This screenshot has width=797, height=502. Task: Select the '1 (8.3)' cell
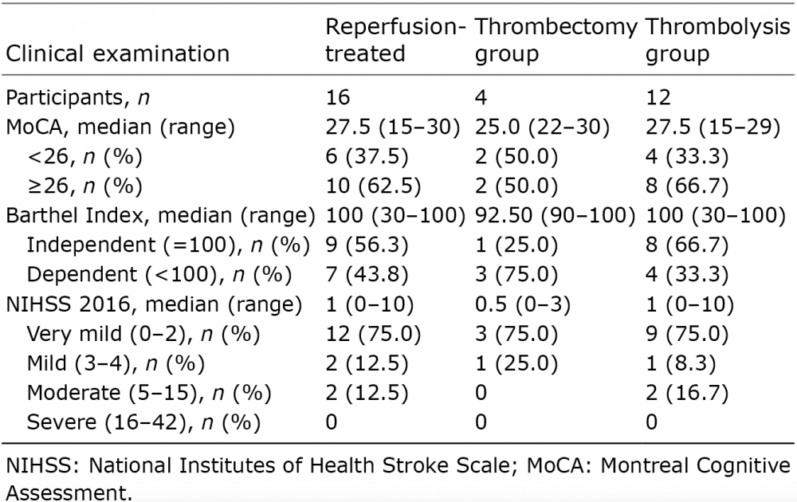(x=681, y=363)
